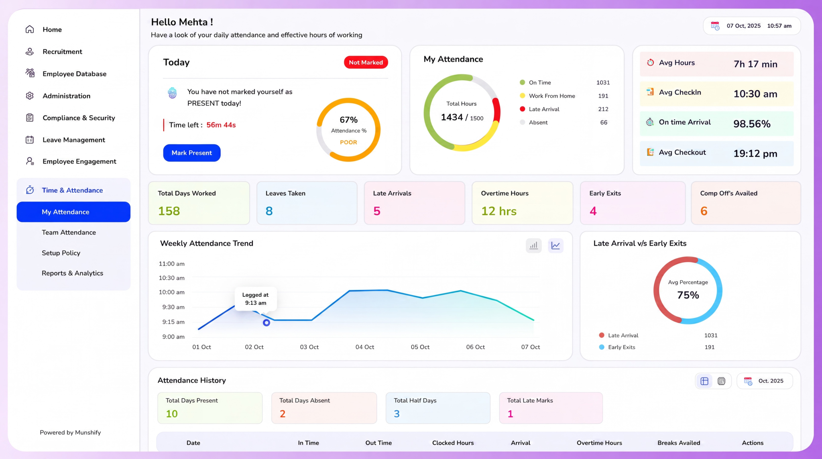822x459 pixels.
Task: Click the Avg Checkout icon
Action: (x=650, y=152)
